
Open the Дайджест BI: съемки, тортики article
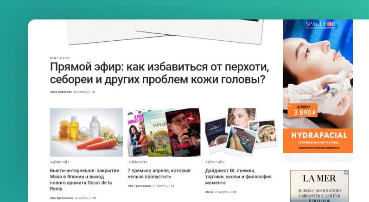238,177
